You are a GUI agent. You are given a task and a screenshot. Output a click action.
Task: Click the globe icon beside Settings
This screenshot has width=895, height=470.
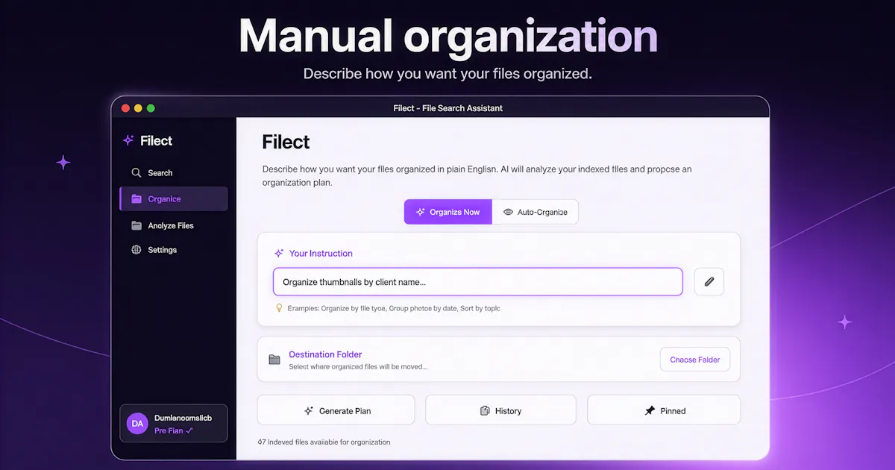(136, 250)
